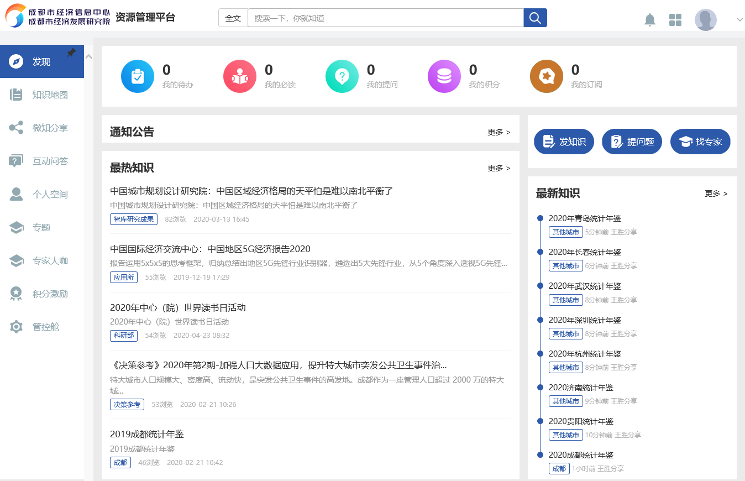This screenshot has height=481, width=745.
Task: Focus the 搜索一下 search input field
Action: coord(386,18)
